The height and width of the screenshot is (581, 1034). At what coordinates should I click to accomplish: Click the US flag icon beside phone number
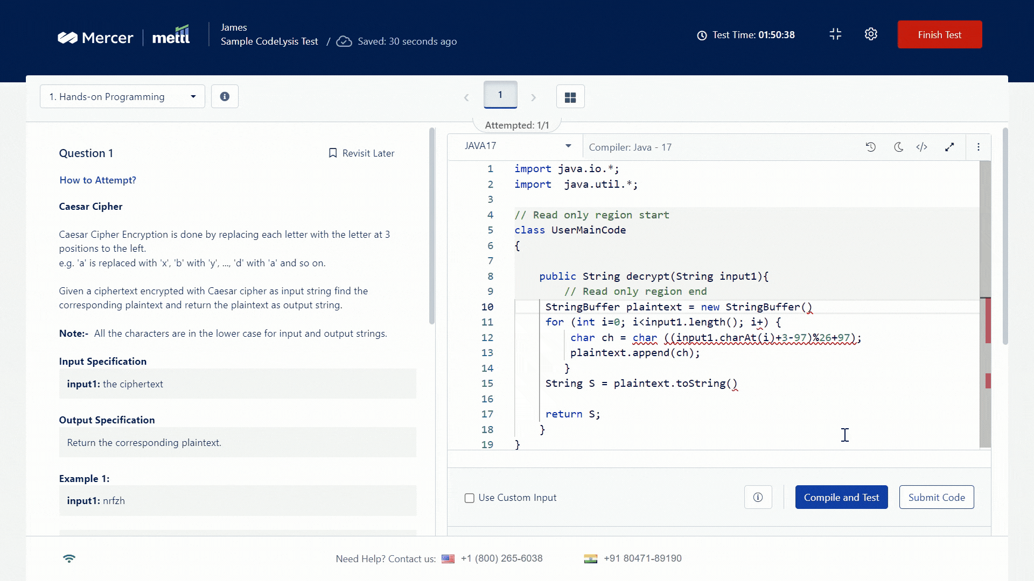(x=448, y=559)
